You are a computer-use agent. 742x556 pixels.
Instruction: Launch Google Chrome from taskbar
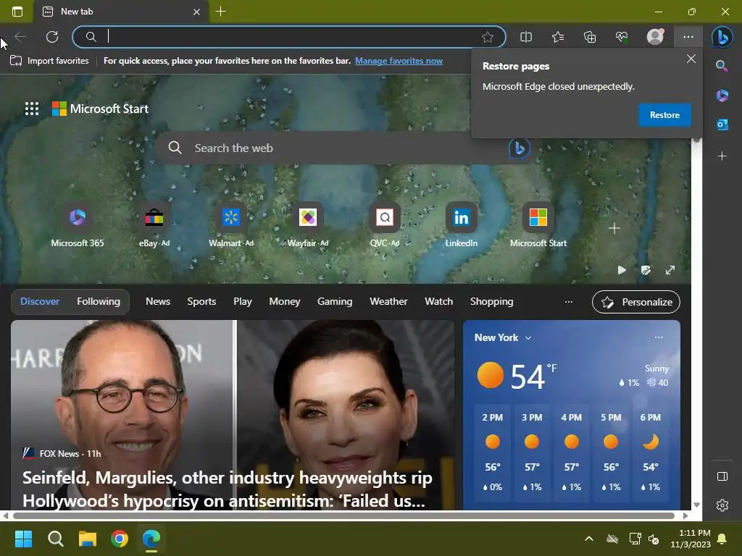pos(120,539)
